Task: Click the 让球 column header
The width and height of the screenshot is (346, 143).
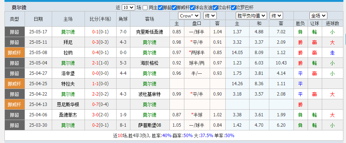Action: click(x=314, y=23)
